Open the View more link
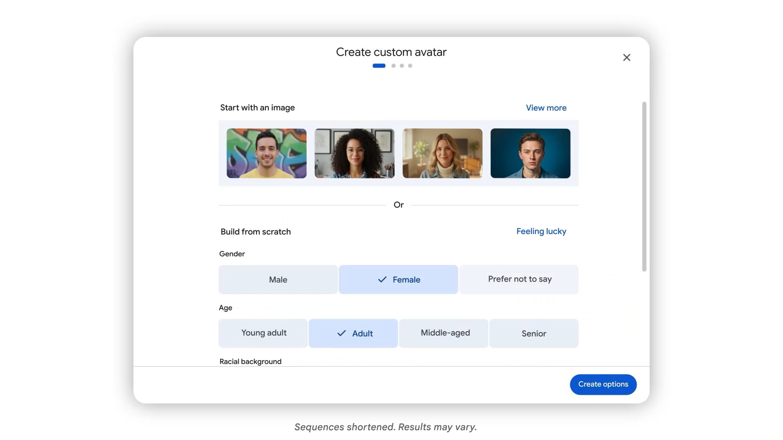This screenshot has height=440, width=783. click(546, 108)
